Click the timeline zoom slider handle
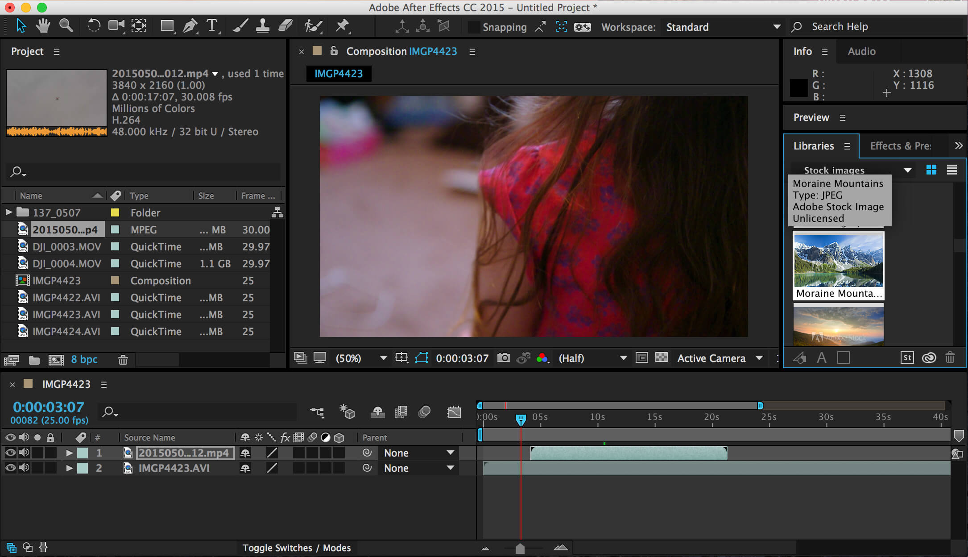Screen dimensions: 968x557 [520, 548]
